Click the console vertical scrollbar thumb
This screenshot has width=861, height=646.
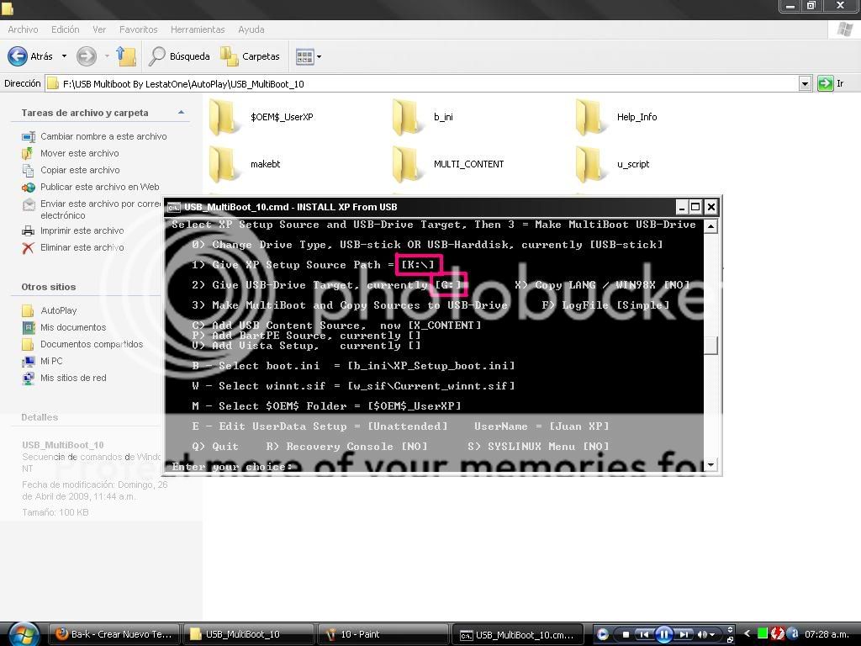click(x=710, y=345)
